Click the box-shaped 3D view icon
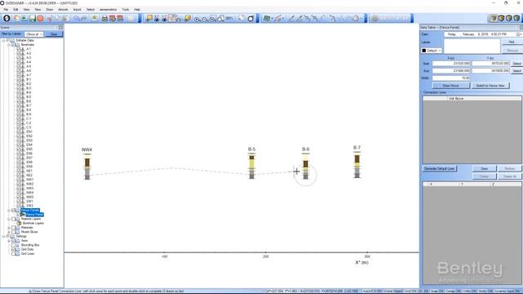The image size is (523, 294). tap(494, 18)
